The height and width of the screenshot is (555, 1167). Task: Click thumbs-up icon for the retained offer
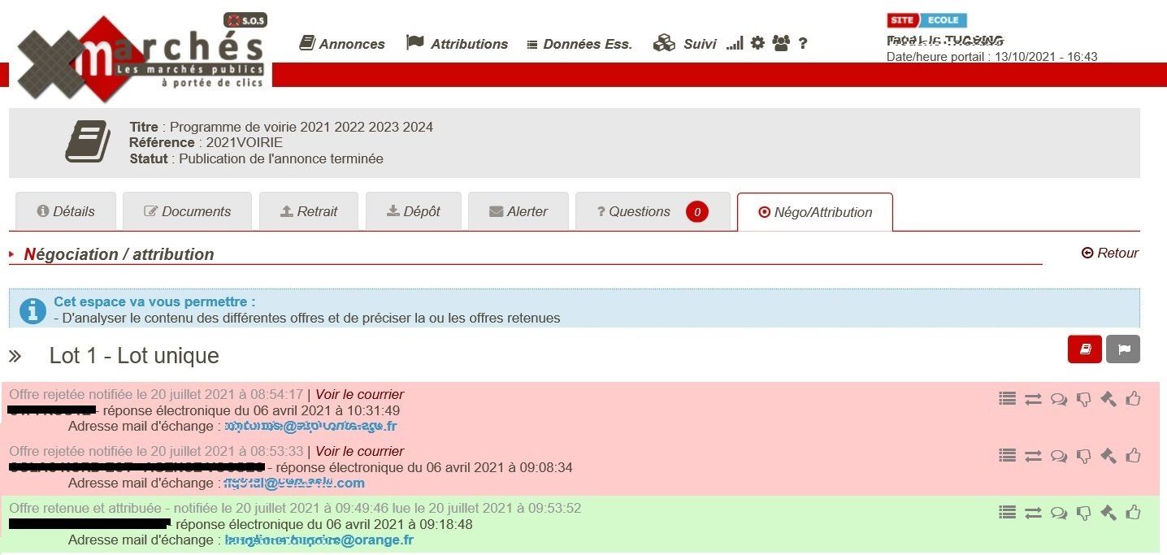click(x=1133, y=512)
